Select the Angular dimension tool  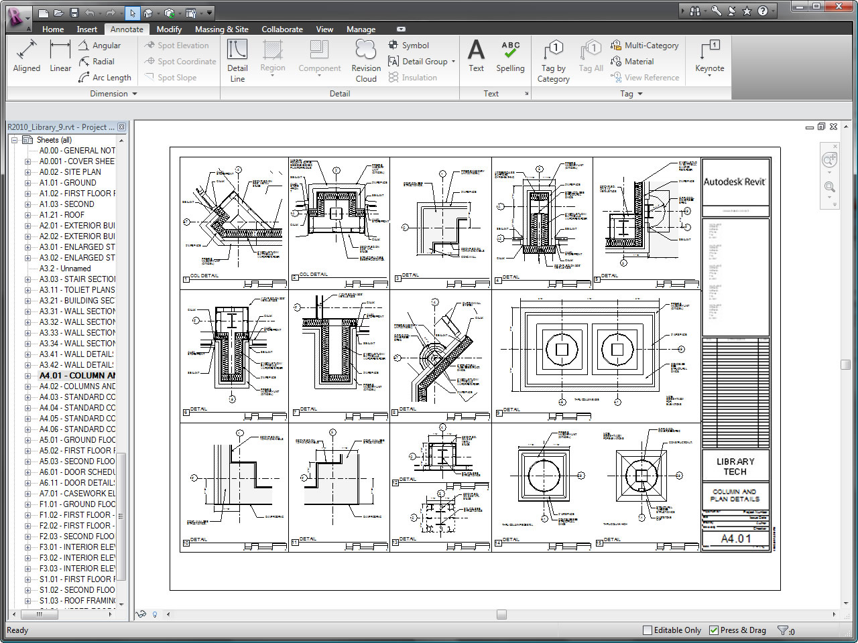(99, 46)
